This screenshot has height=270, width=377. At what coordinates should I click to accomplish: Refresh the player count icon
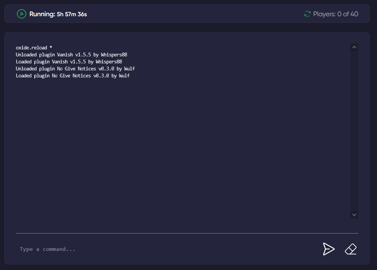click(x=307, y=14)
